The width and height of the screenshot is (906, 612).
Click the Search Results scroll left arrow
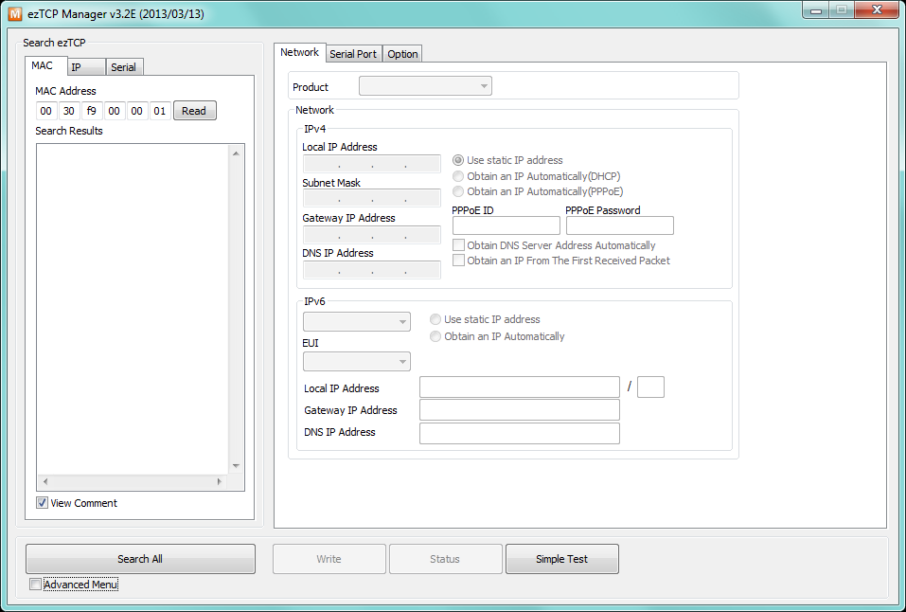coord(45,481)
